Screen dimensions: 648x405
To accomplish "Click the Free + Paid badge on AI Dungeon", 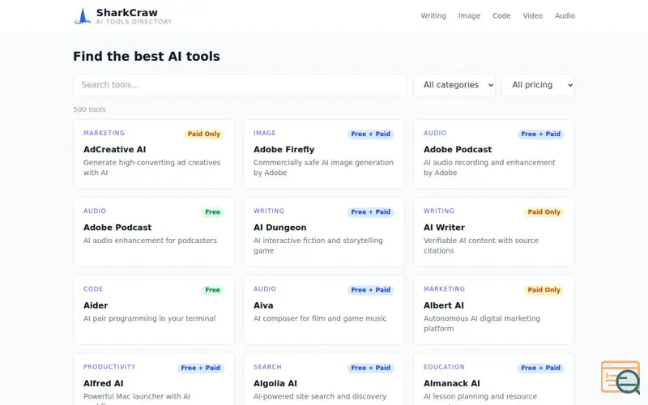I will pos(371,212).
